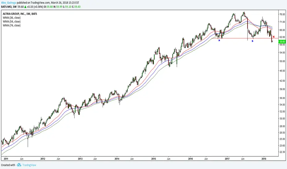
Task: Click the close value 'C:59.60' in header
Action: [76, 7]
